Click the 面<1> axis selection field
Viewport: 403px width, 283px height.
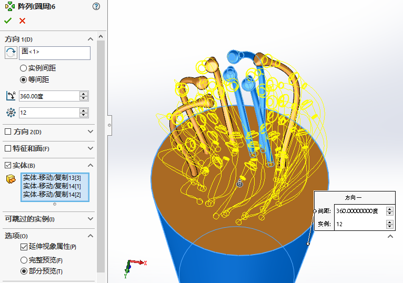click(55, 53)
